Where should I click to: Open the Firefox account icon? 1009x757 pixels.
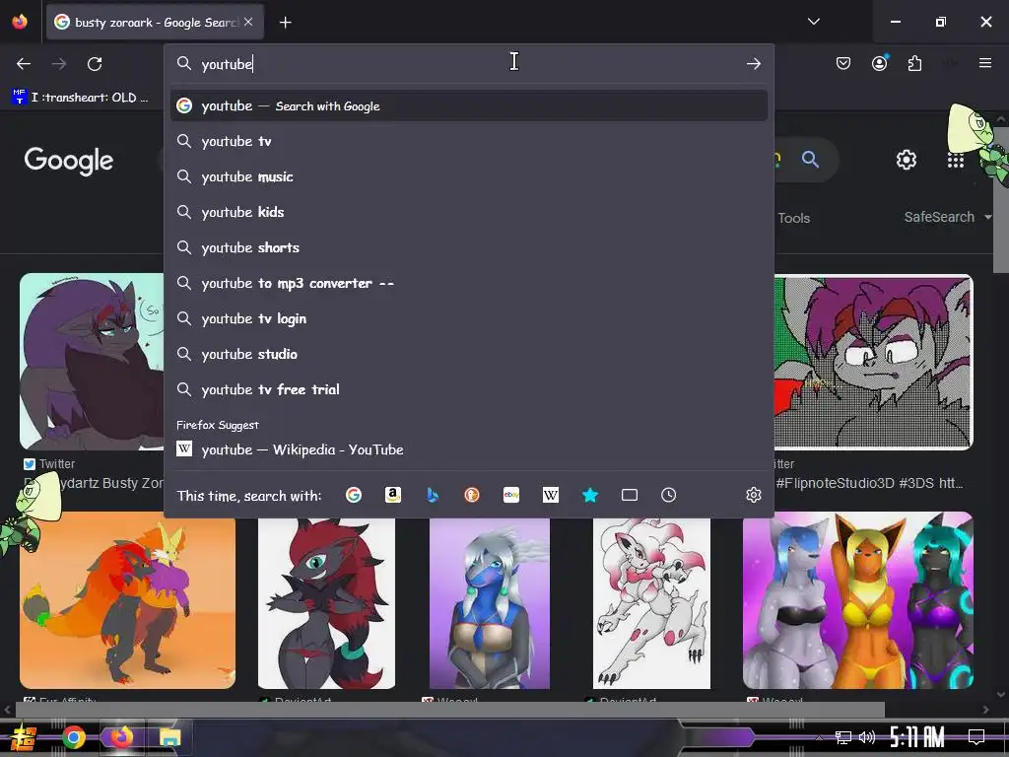coord(879,63)
